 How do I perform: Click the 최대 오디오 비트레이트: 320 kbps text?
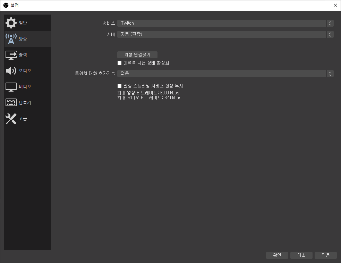coord(149,98)
